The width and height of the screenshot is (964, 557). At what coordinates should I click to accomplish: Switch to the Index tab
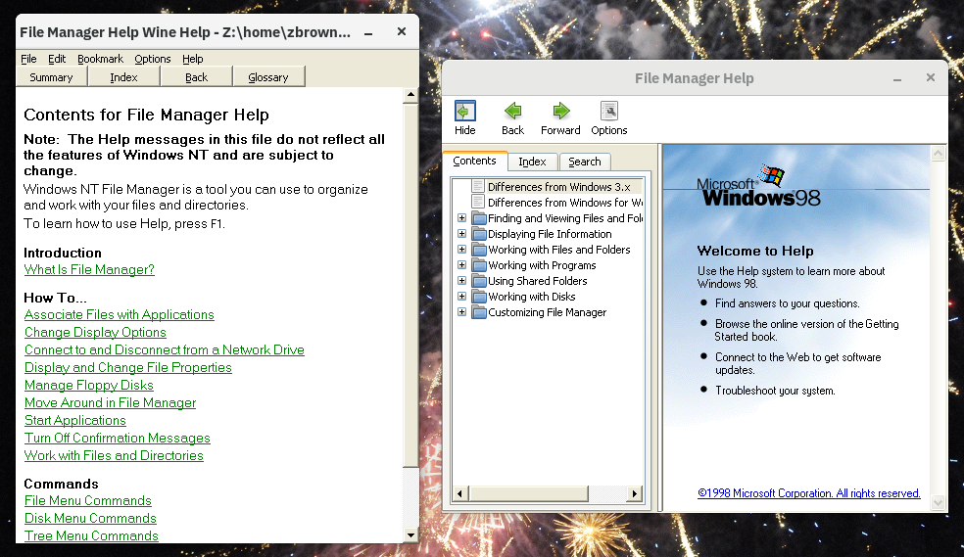tap(532, 162)
